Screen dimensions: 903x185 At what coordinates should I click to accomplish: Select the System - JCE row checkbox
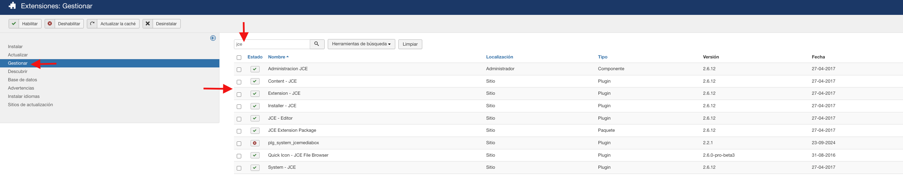coord(239,168)
